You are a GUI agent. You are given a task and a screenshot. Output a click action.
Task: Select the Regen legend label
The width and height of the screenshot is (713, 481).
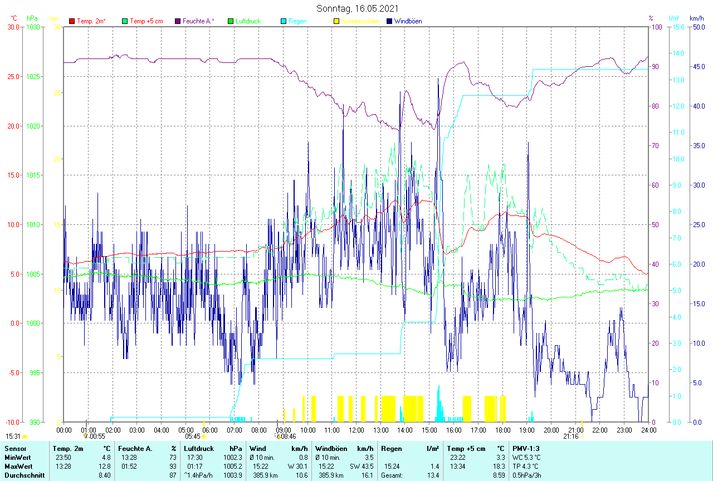pyautogui.click(x=297, y=21)
